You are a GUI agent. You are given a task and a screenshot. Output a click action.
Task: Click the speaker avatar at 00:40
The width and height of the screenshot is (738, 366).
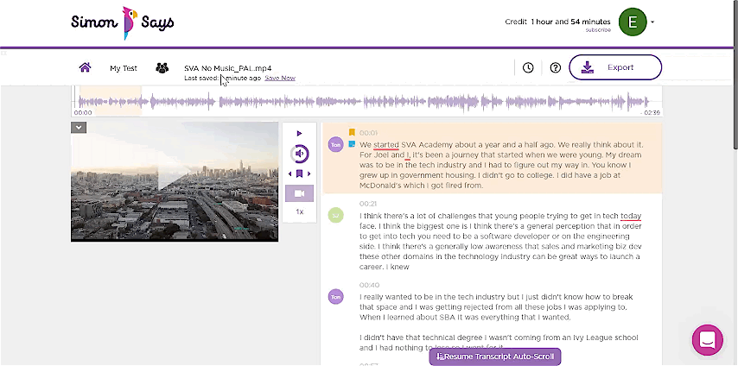point(335,297)
